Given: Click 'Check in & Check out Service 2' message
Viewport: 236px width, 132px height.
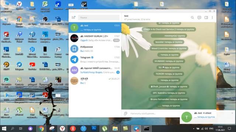Looking at the screenshot, I should 169,29.
